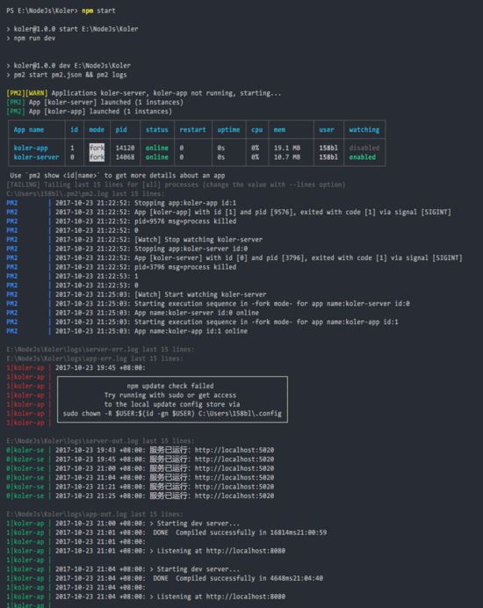Click the 'pm2 start pm2.json && pm2 logs' line
483x608 pixels.
tap(70, 75)
